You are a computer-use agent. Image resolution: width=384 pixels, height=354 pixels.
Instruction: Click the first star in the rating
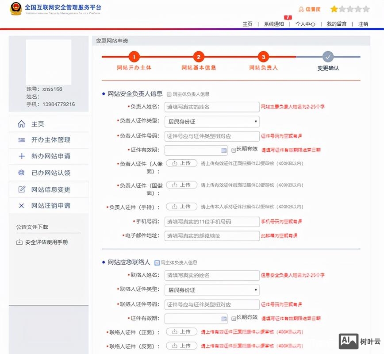(334, 8)
